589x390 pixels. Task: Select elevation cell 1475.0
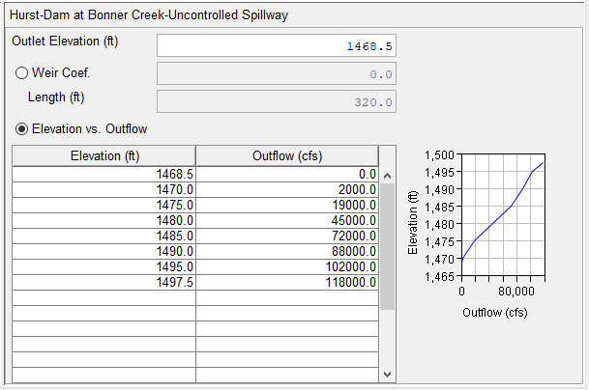104,205
